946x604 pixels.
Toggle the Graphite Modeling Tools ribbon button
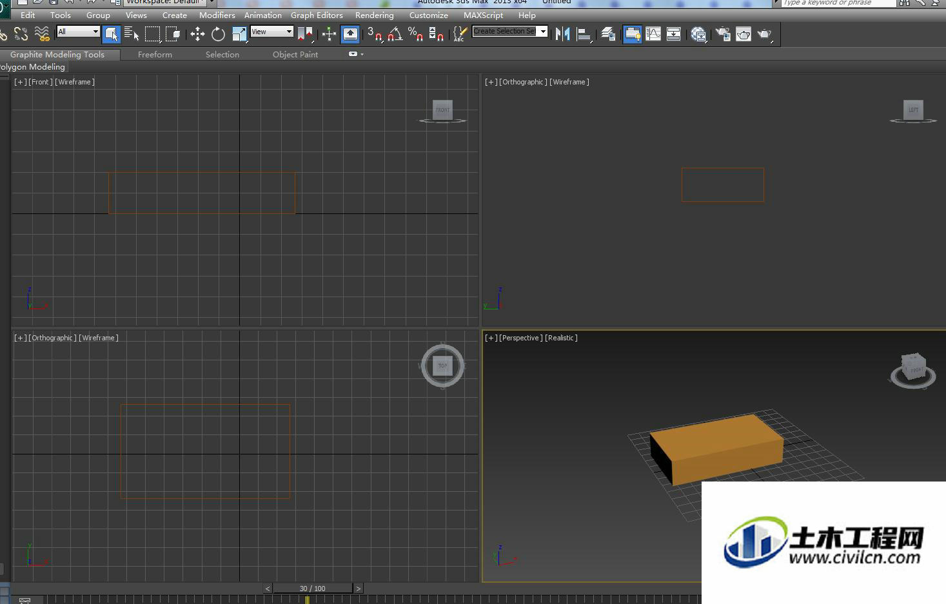tap(632, 34)
